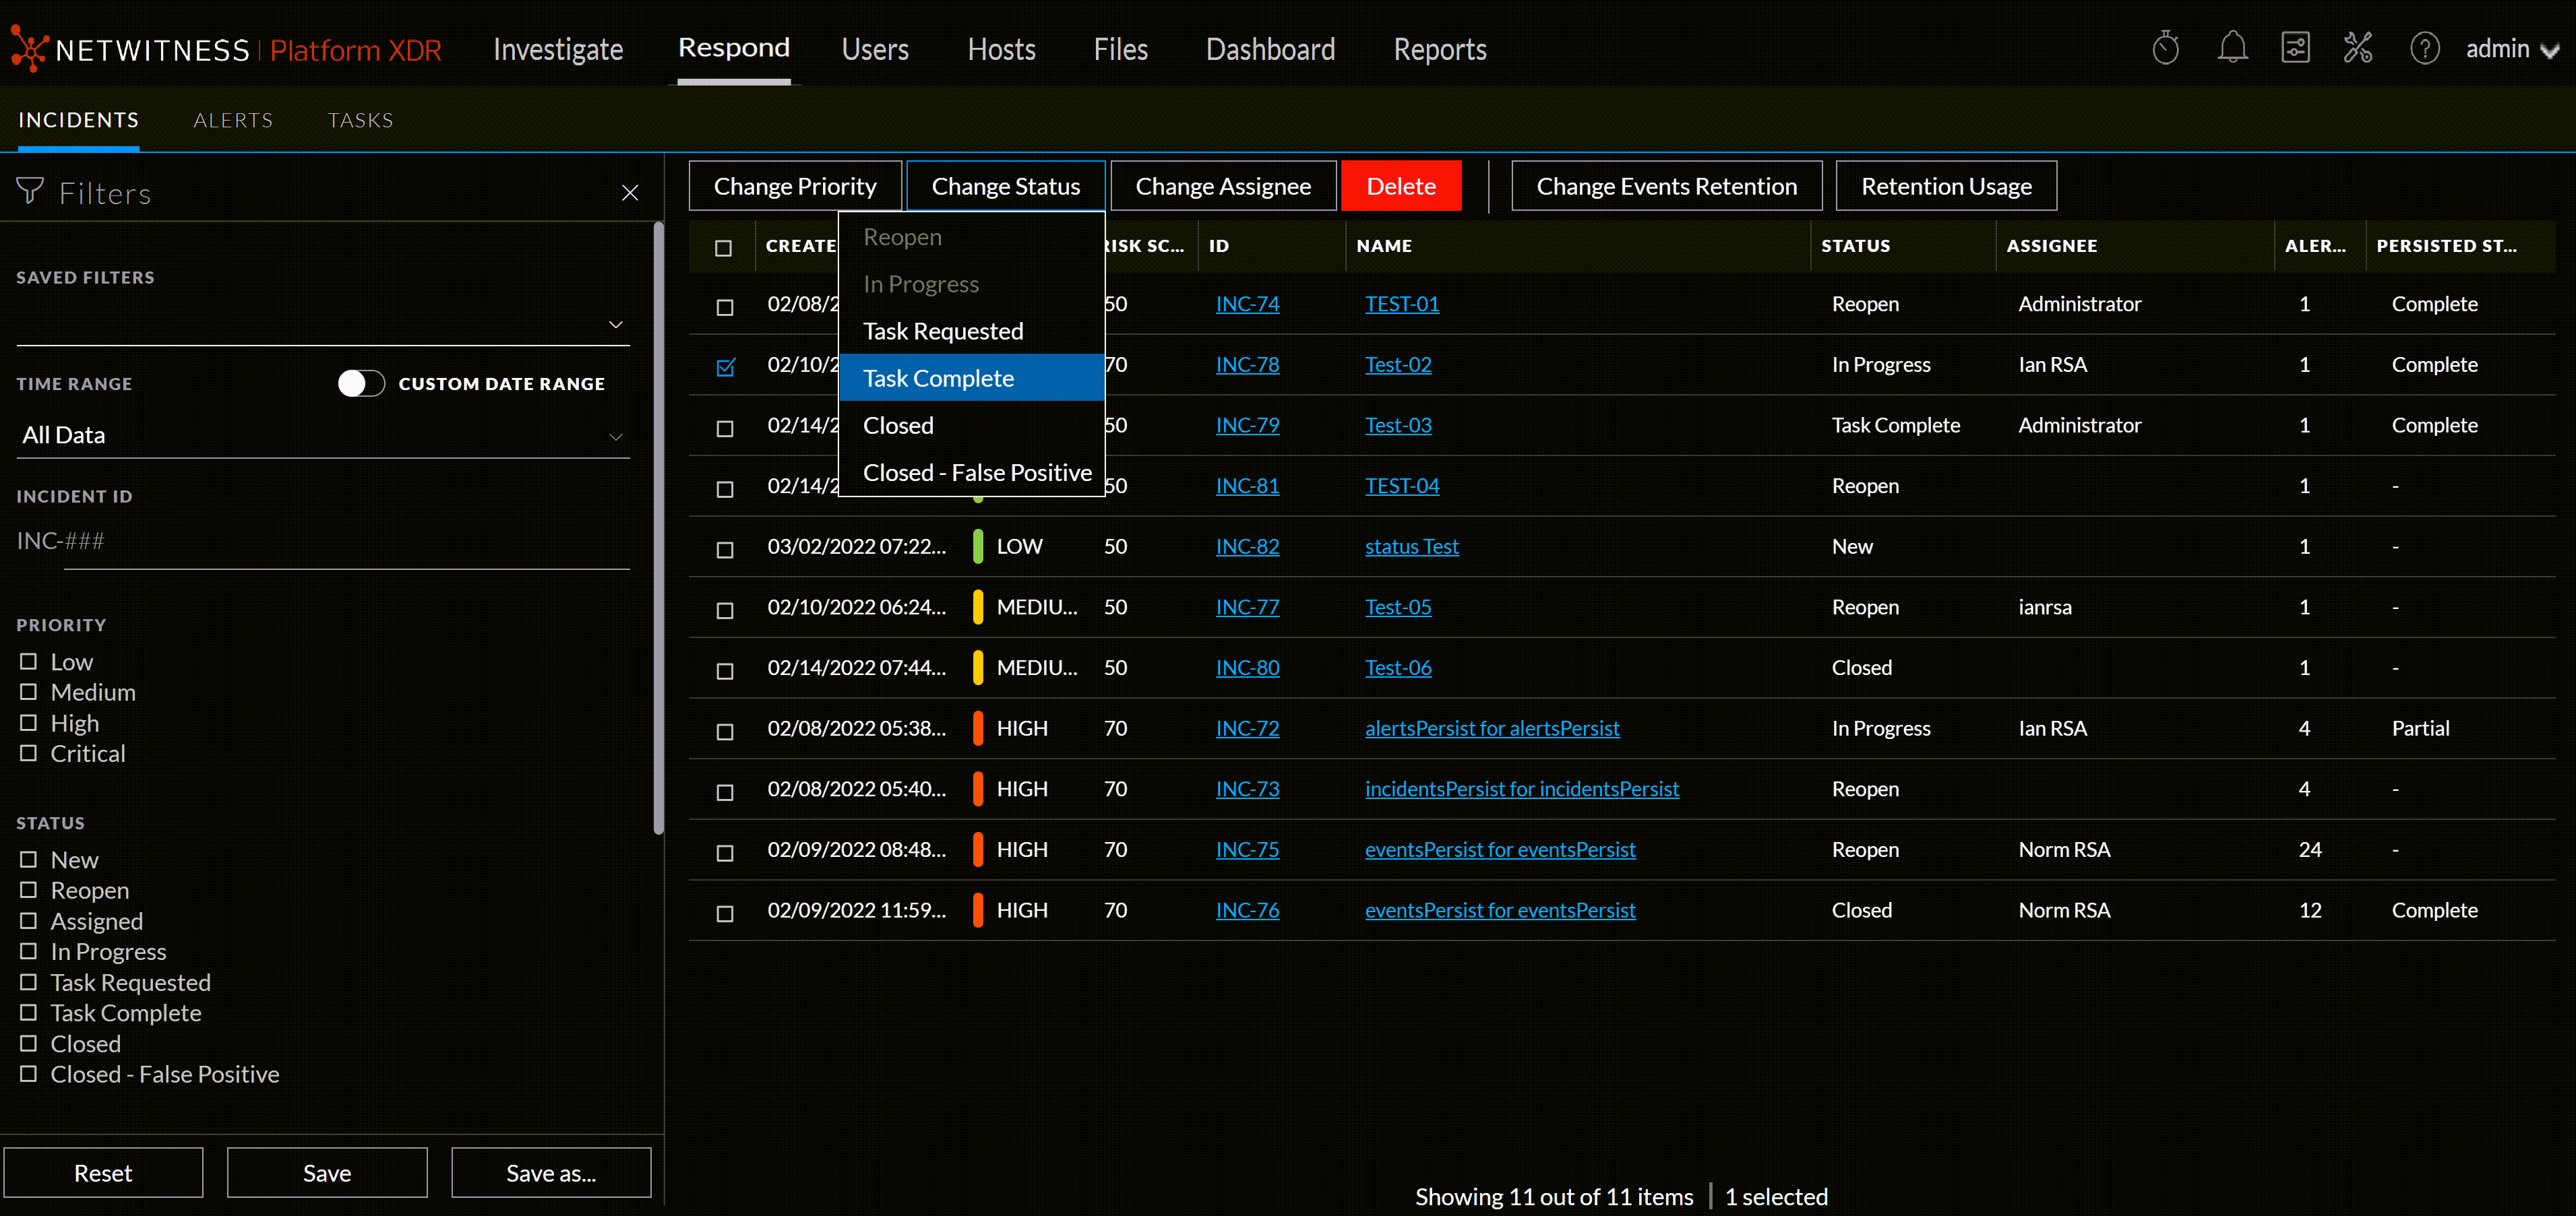Select Closed from the Change Status menu

[897, 424]
